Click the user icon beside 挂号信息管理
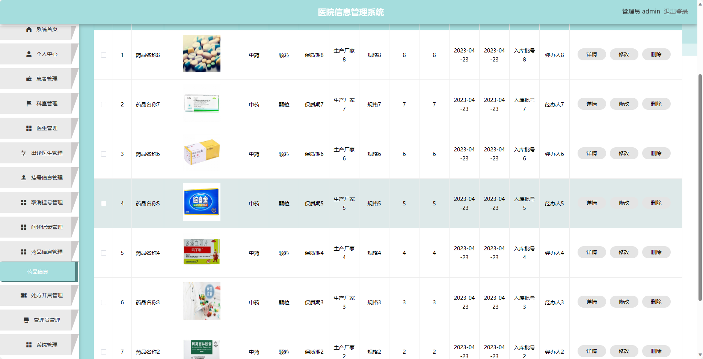This screenshot has width=703, height=359. click(24, 178)
